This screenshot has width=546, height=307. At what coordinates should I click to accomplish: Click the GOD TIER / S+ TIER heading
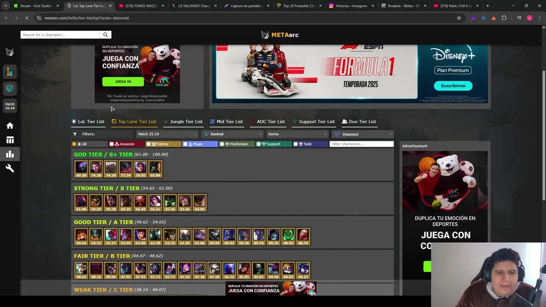[x=103, y=154]
